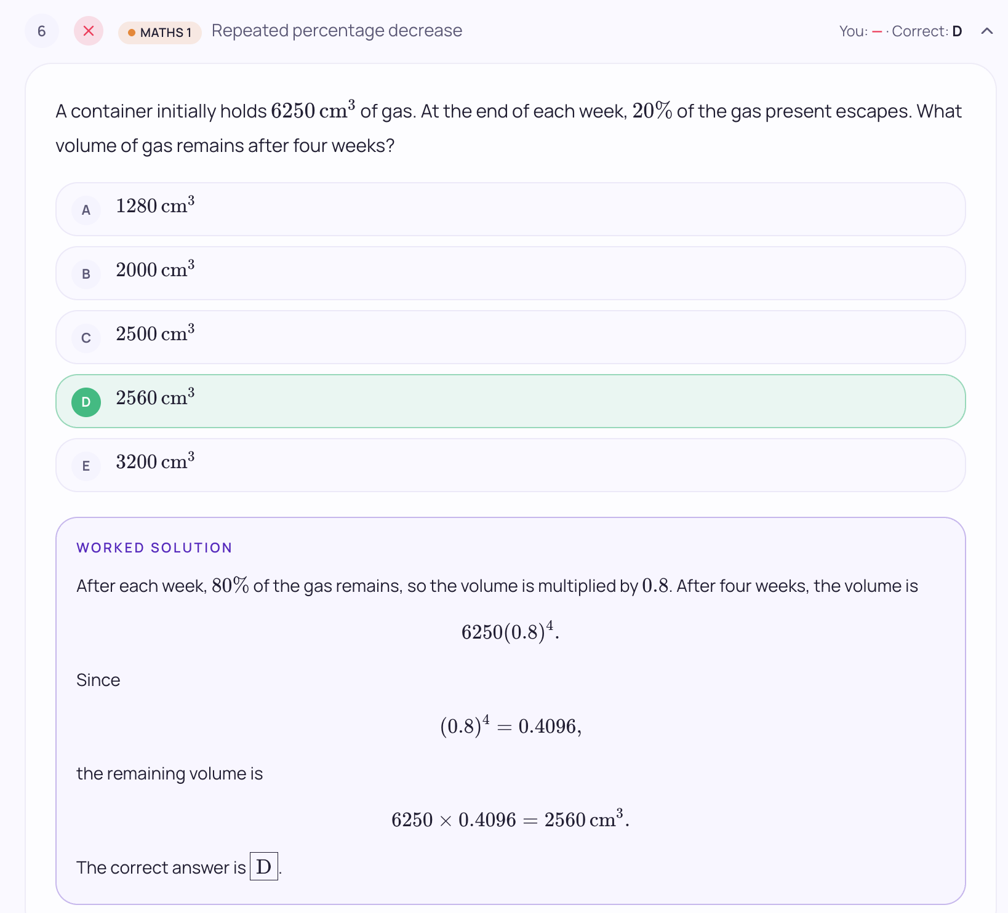Select option B letter circle
The width and height of the screenshot is (1008, 913).
(86, 274)
